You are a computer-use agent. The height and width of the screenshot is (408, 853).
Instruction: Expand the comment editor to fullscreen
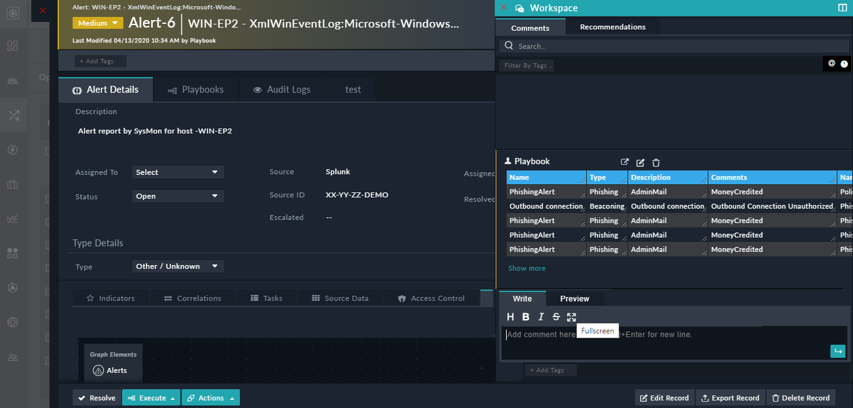tap(571, 316)
